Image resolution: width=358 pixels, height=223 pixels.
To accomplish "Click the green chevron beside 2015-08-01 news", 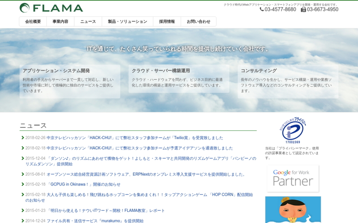I will click(x=22, y=174).
